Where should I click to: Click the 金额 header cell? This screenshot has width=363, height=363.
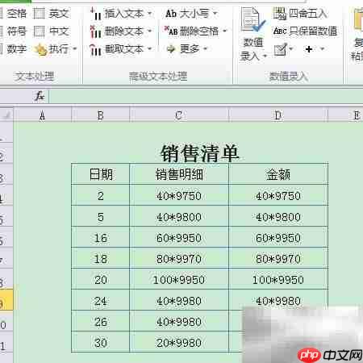pyautogui.click(x=278, y=174)
